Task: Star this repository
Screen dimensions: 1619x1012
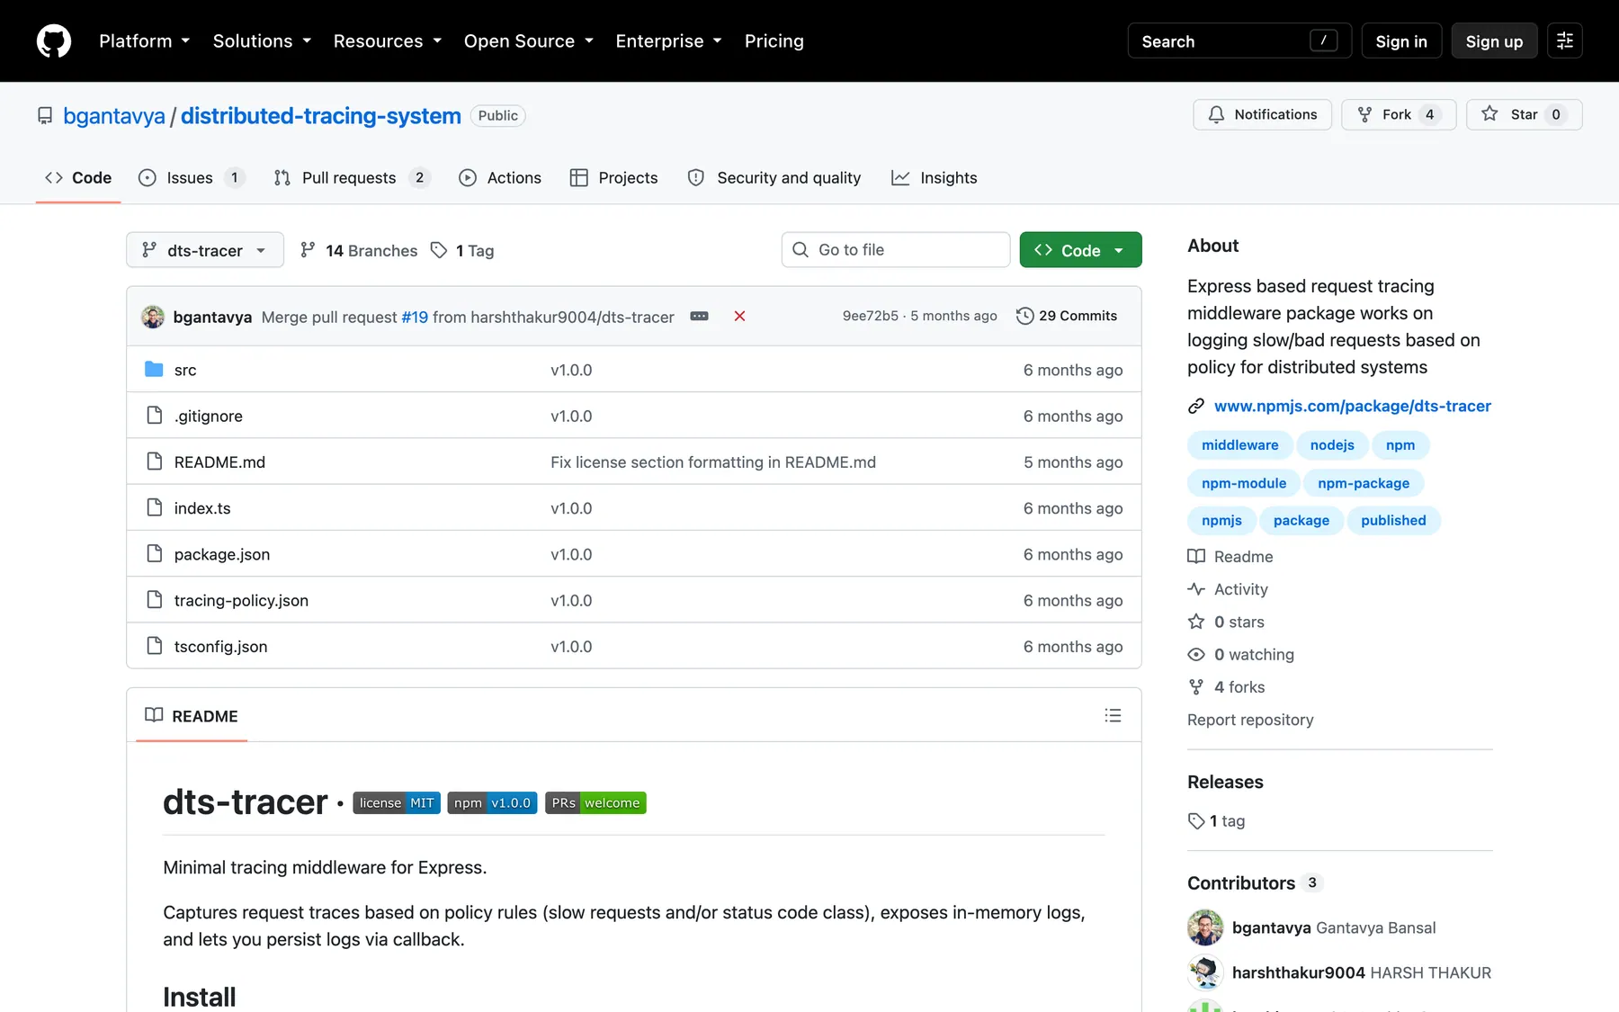Action: click(x=1524, y=114)
